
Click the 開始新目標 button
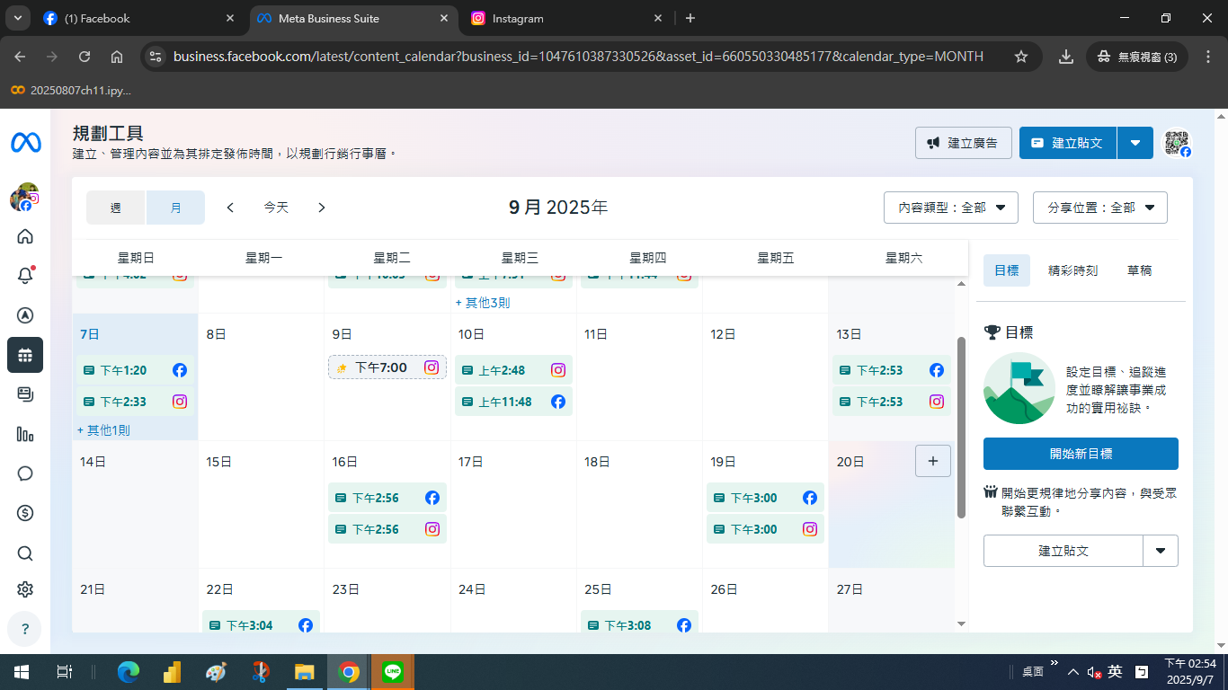[1081, 454]
